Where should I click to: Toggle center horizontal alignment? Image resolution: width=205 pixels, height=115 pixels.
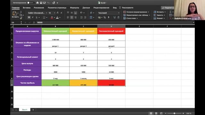click(x=72, y=17)
